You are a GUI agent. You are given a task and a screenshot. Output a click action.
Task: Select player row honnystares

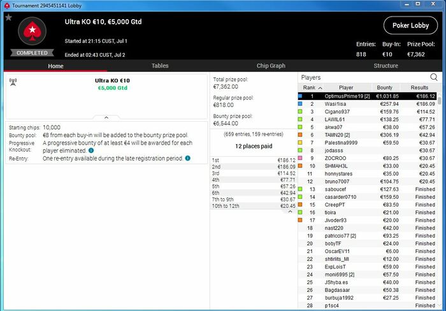(x=367, y=173)
